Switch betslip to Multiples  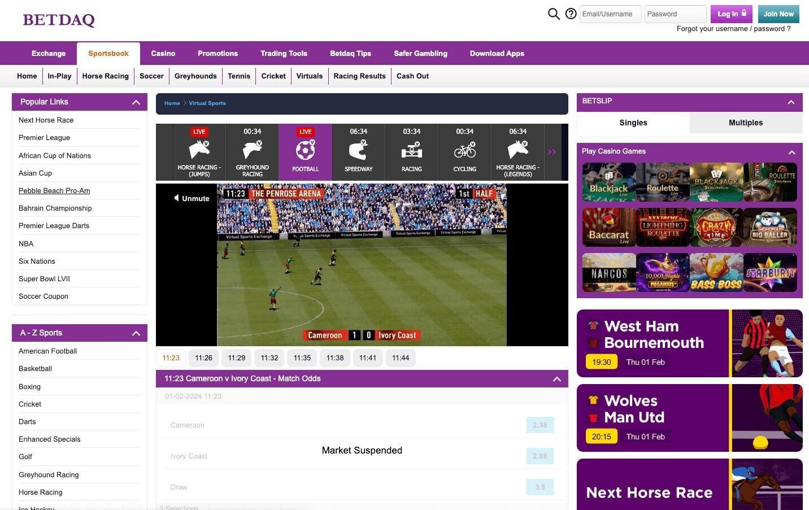745,123
